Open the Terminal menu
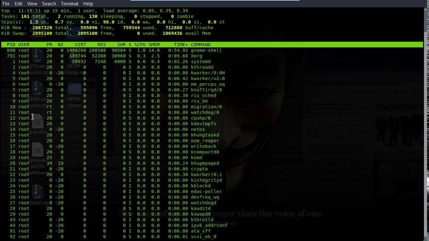Viewport: 429px width, 241px height. [x=69, y=4]
